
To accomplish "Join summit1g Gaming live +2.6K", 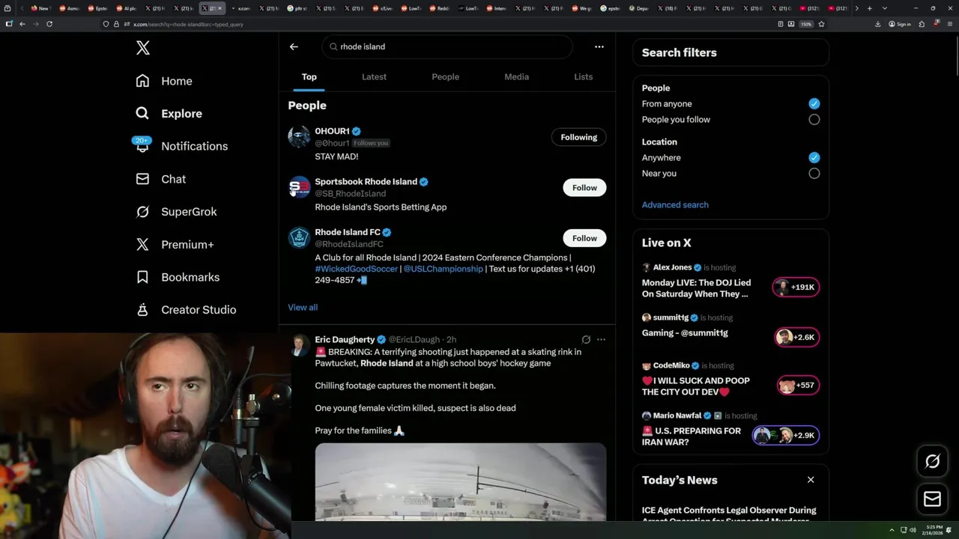I will [796, 337].
